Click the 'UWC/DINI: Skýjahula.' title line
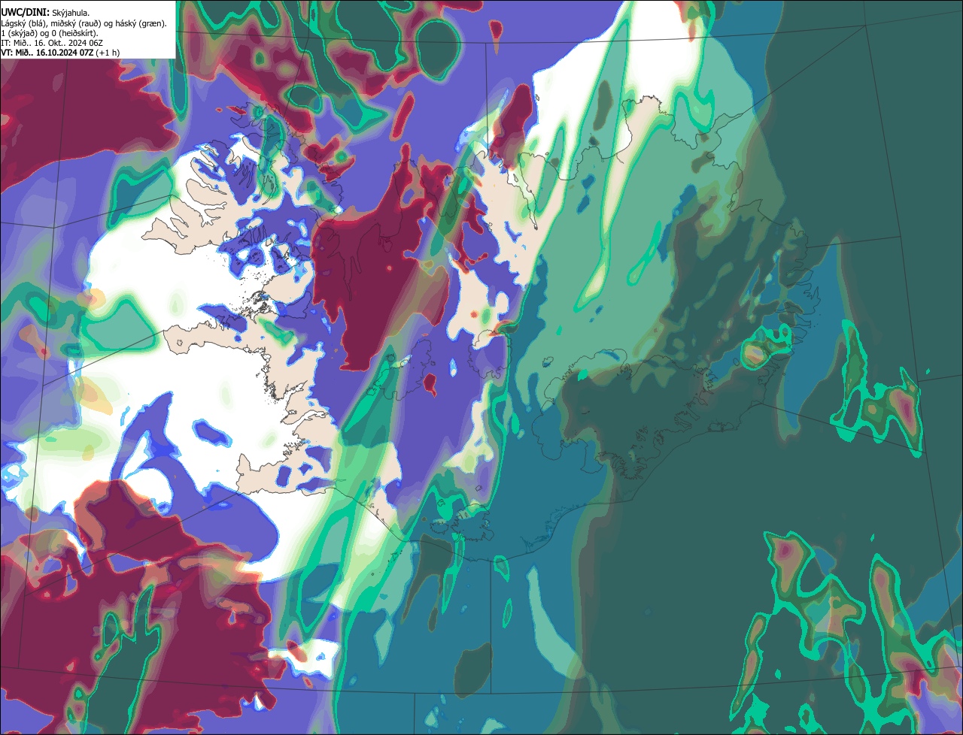This screenshot has height=735, width=963. [x=45, y=13]
